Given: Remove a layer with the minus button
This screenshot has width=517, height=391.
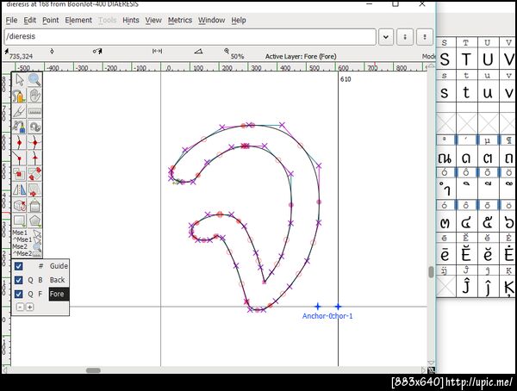Looking at the screenshot, I should pos(20,307).
